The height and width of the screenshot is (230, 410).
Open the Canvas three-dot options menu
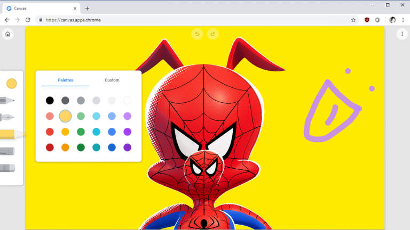tap(402, 34)
